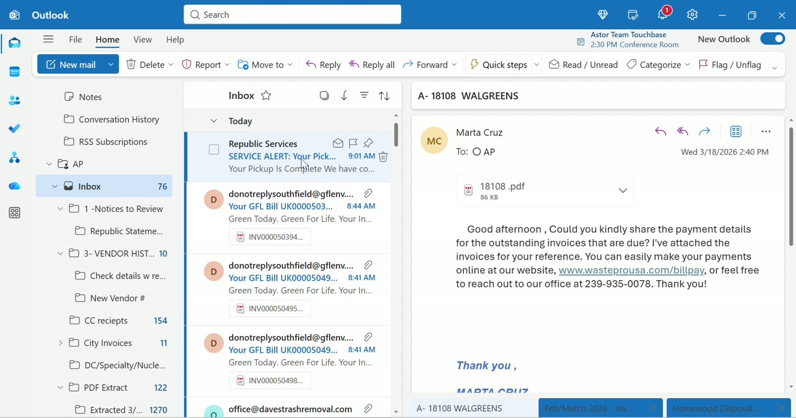Pin the Republic Services email
This screenshot has height=418, width=796.
(x=368, y=143)
